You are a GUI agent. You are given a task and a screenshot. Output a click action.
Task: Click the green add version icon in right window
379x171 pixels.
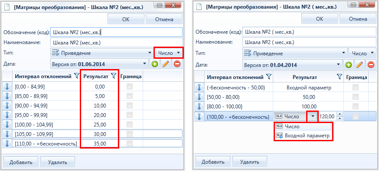coord(348,65)
